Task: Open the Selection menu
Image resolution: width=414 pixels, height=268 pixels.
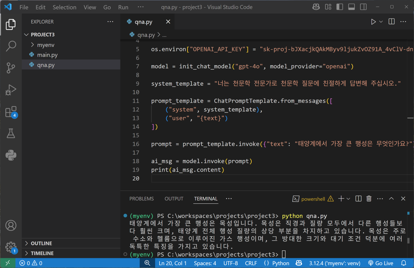Action: 64,7
